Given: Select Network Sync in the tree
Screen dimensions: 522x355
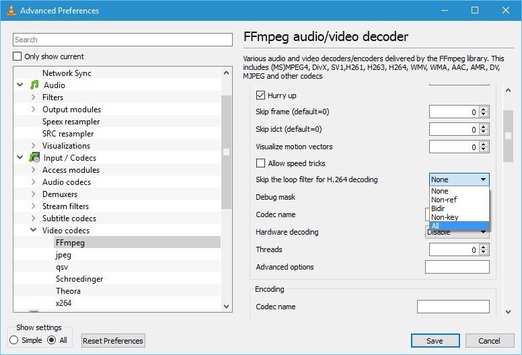Looking at the screenshot, I should coord(67,73).
